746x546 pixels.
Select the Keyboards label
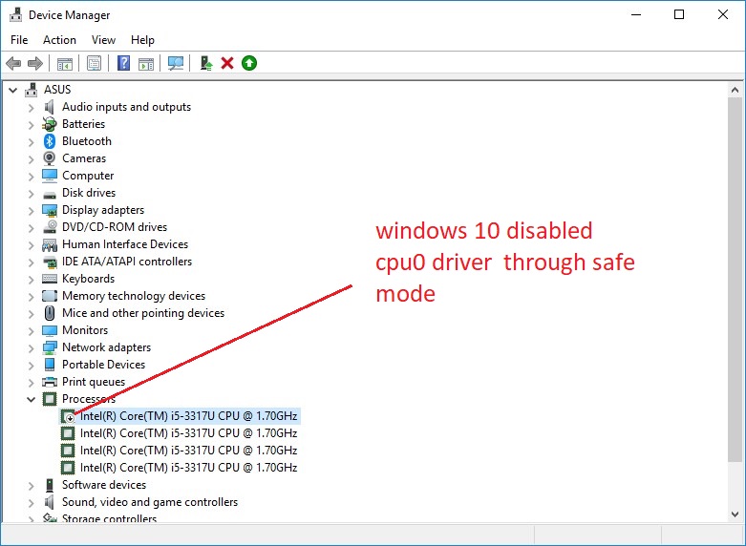[x=88, y=278]
